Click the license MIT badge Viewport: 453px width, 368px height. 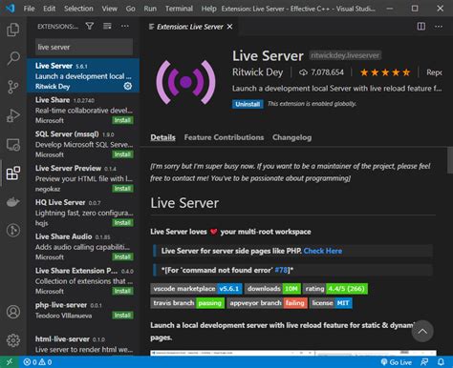tap(331, 303)
